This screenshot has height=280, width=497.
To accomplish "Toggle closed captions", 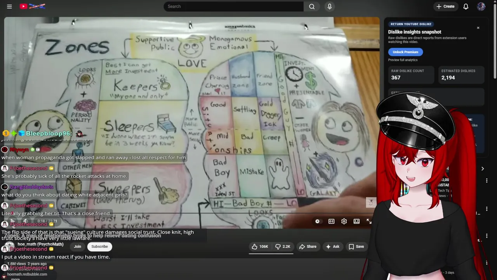I will pyautogui.click(x=331, y=221).
